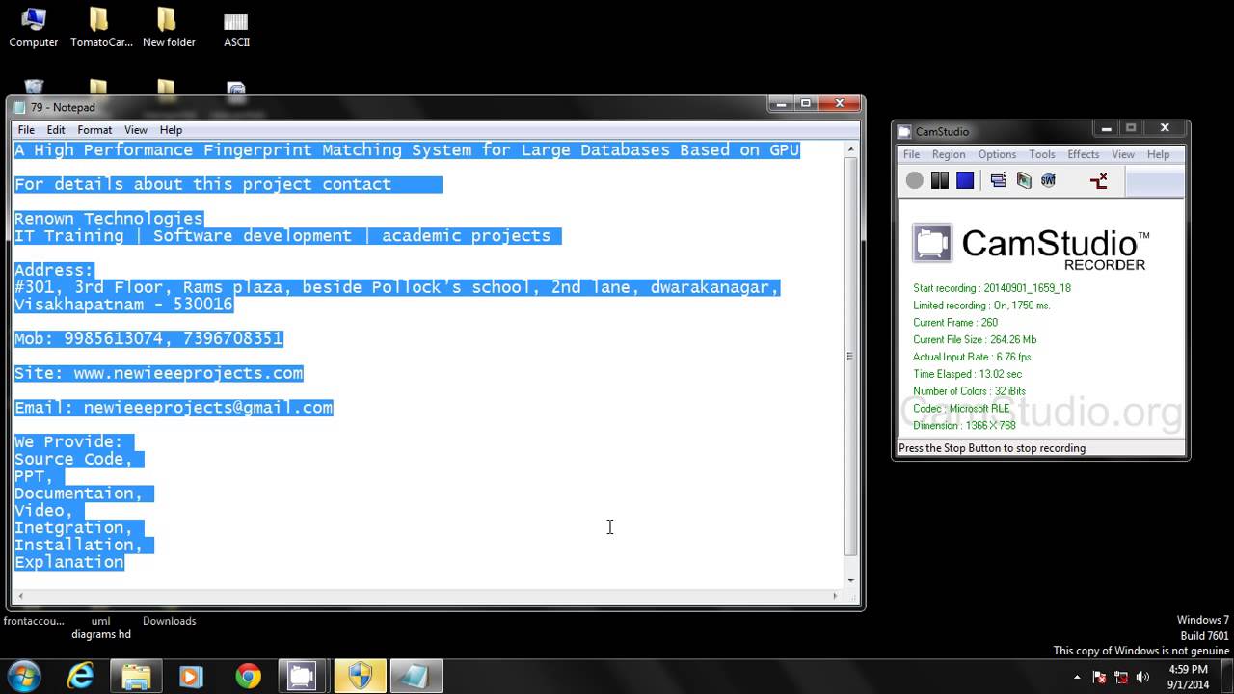Click the Notepad horizontal scrollbar right arrow
This screenshot has height=694, width=1234.
click(835, 596)
